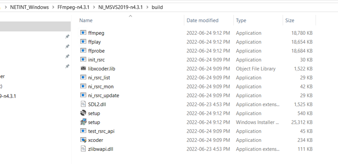Select the SDL2.dll file name
Screen dimensions: 338x164
(x=97, y=104)
